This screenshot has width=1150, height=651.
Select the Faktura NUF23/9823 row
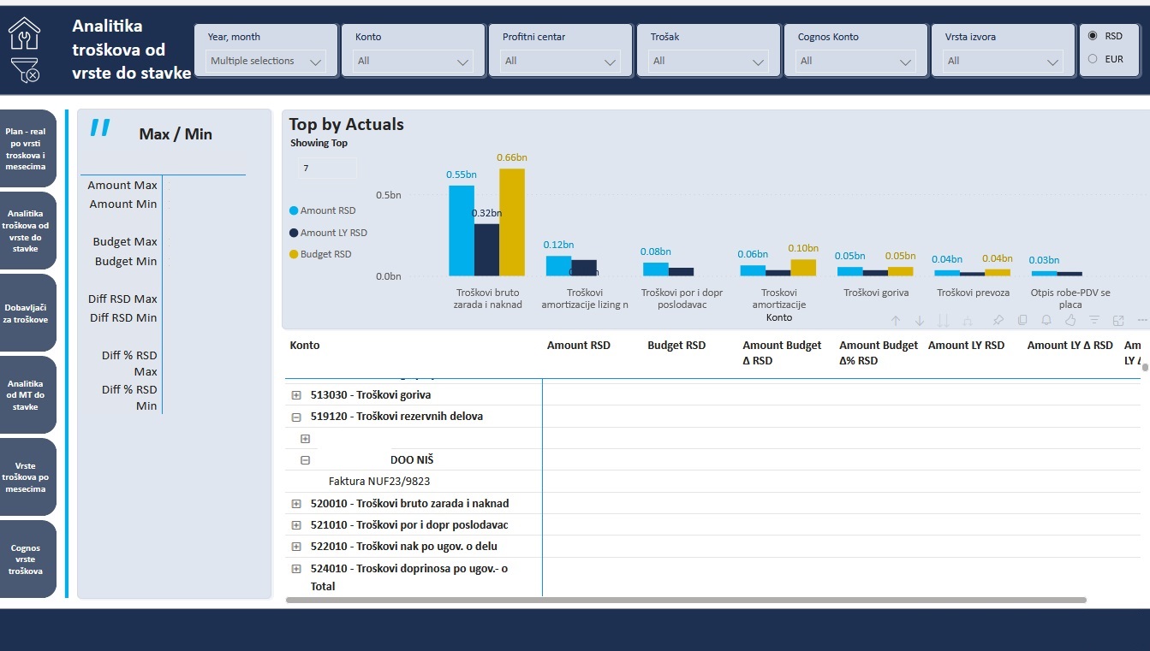point(379,482)
